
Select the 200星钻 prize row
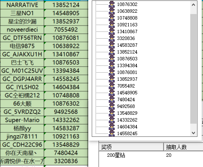[151, 155]
